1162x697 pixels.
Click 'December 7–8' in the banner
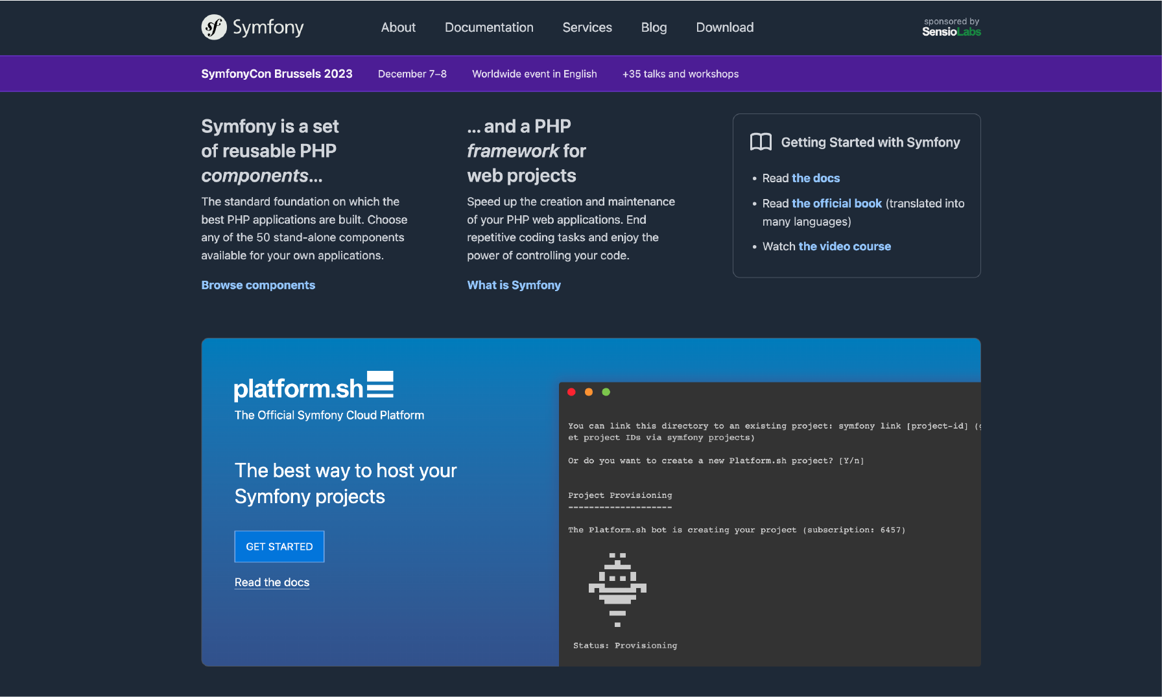(x=412, y=74)
